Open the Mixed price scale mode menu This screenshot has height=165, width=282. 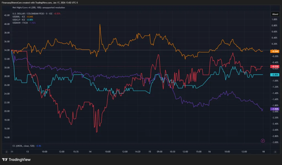(x=275, y=13)
